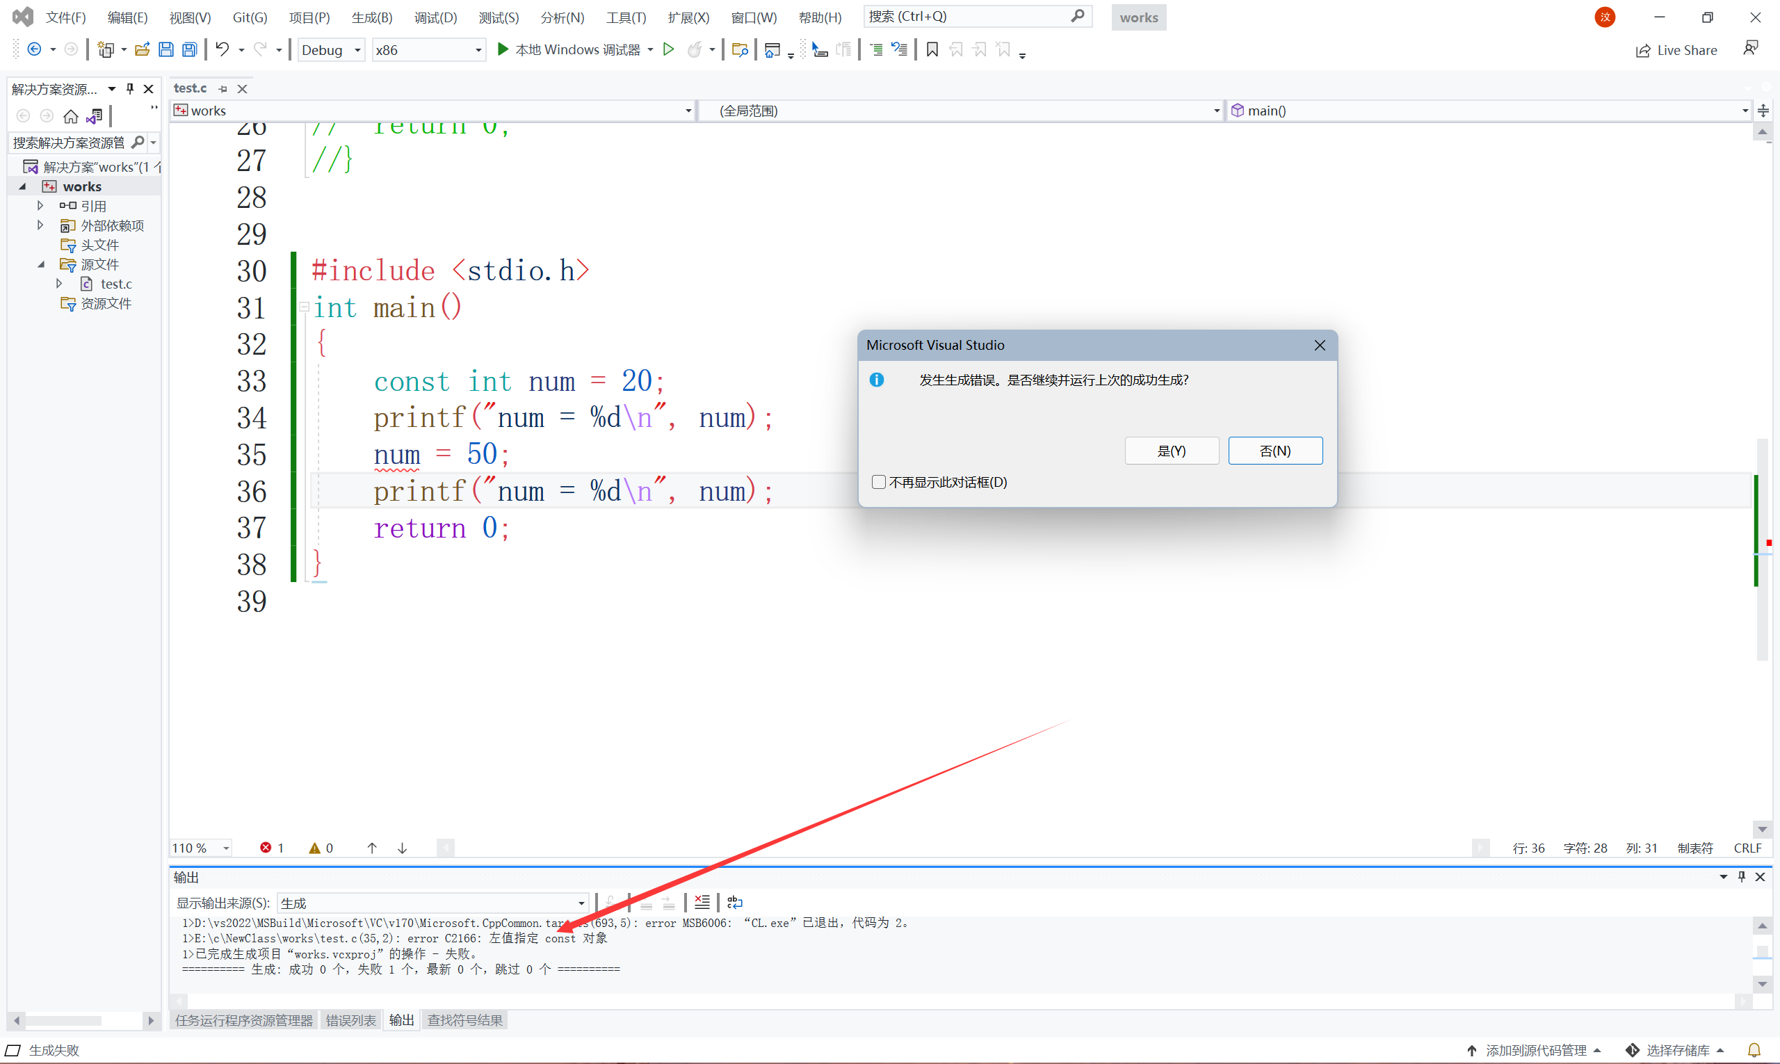Image resolution: width=1780 pixels, height=1064 pixels.
Task: Open the 生成(B) menu
Action: coord(371,17)
